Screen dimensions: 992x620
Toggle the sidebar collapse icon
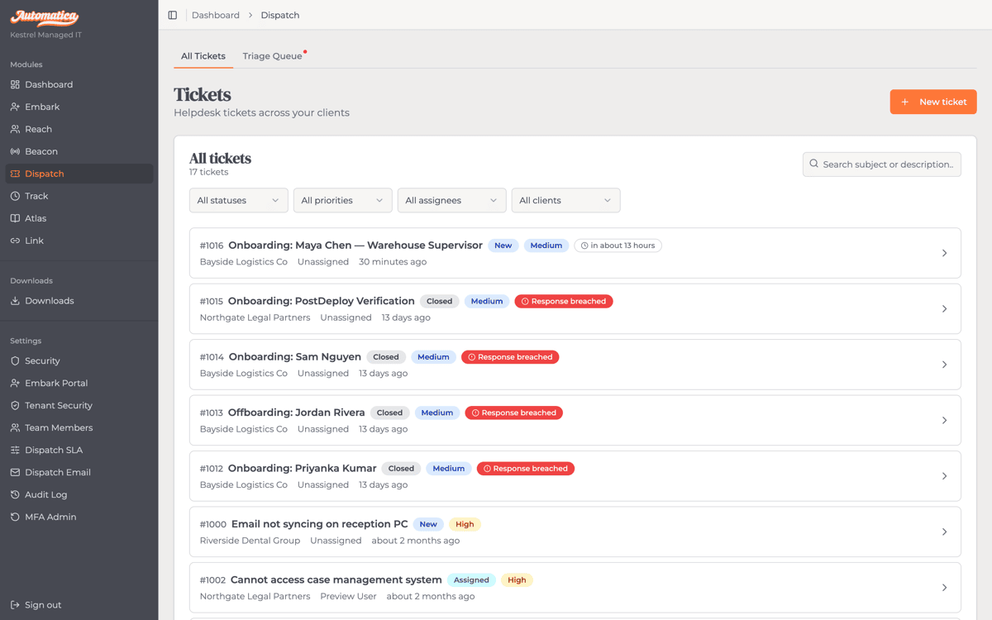click(173, 15)
